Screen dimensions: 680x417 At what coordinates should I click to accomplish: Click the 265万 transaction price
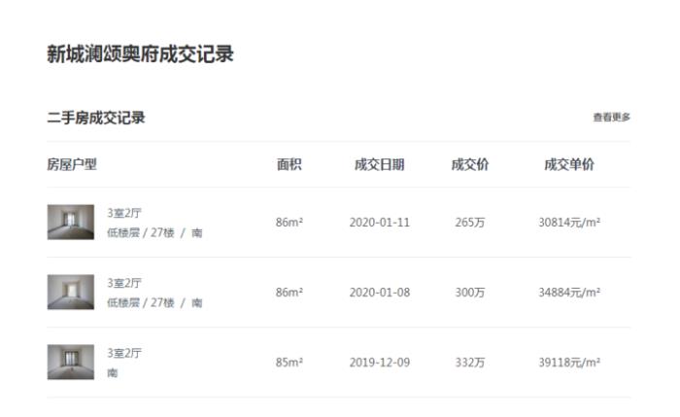(470, 222)
